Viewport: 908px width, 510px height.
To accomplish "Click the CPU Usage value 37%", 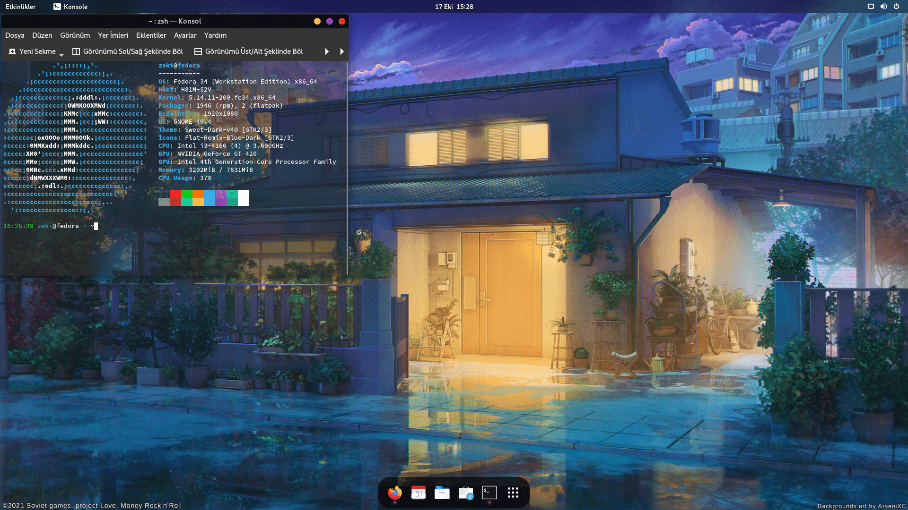I will click(206, 178).
